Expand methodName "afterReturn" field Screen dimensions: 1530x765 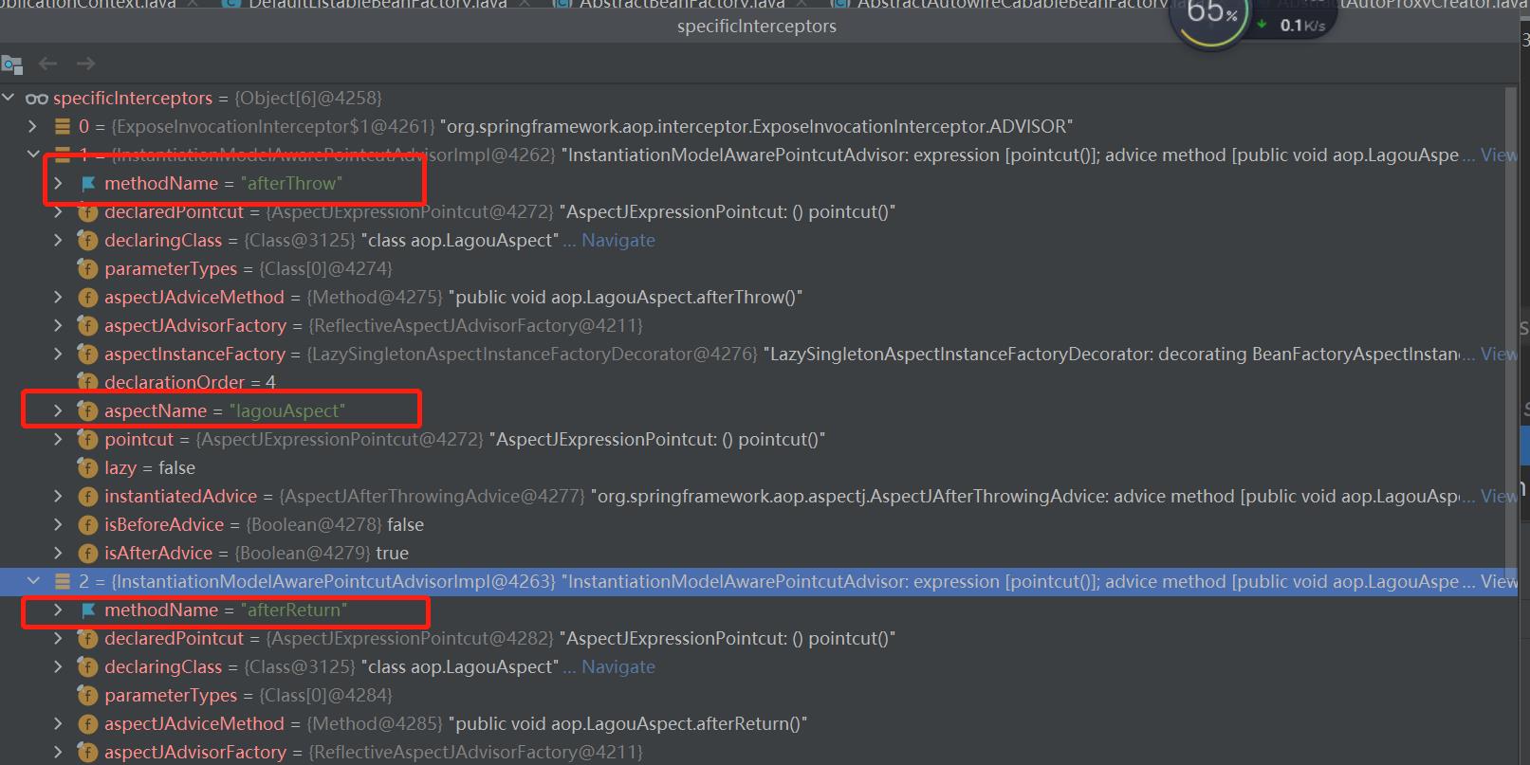pyautogui.click(x=58, y=610)
